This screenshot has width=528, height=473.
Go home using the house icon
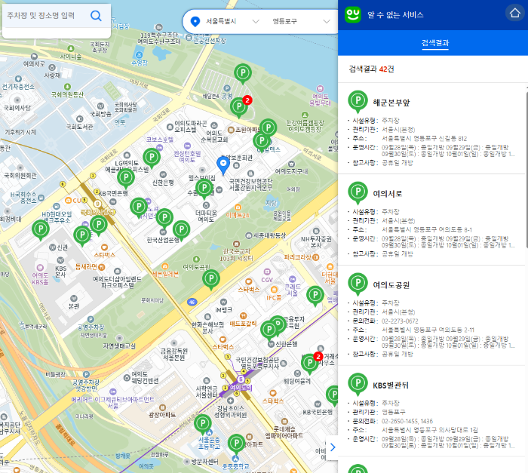coord(514,13)
